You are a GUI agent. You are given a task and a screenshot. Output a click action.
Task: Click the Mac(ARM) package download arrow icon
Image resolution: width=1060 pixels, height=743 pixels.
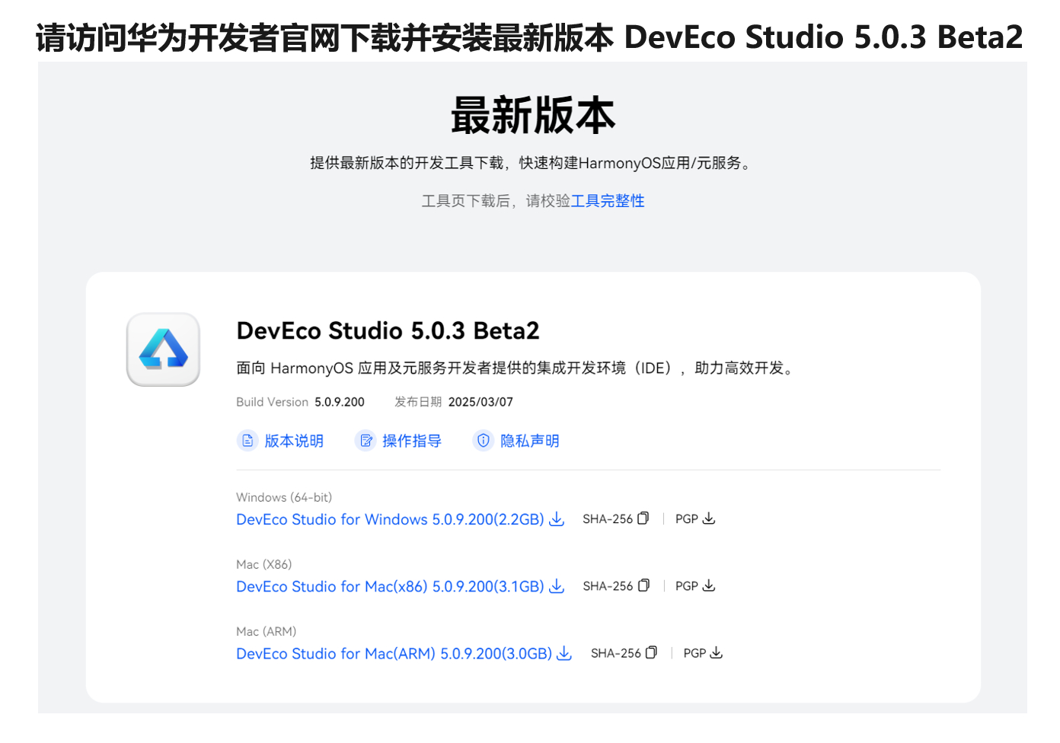(x=564, y=653)
